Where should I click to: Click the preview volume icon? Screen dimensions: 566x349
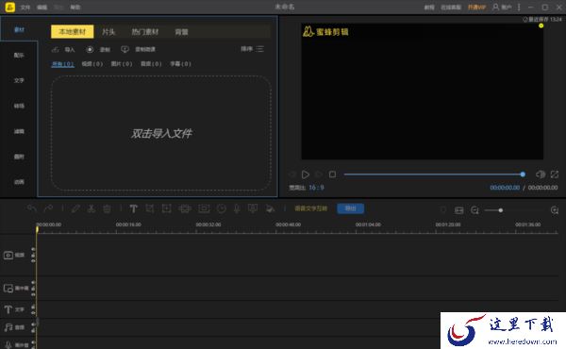541,174
